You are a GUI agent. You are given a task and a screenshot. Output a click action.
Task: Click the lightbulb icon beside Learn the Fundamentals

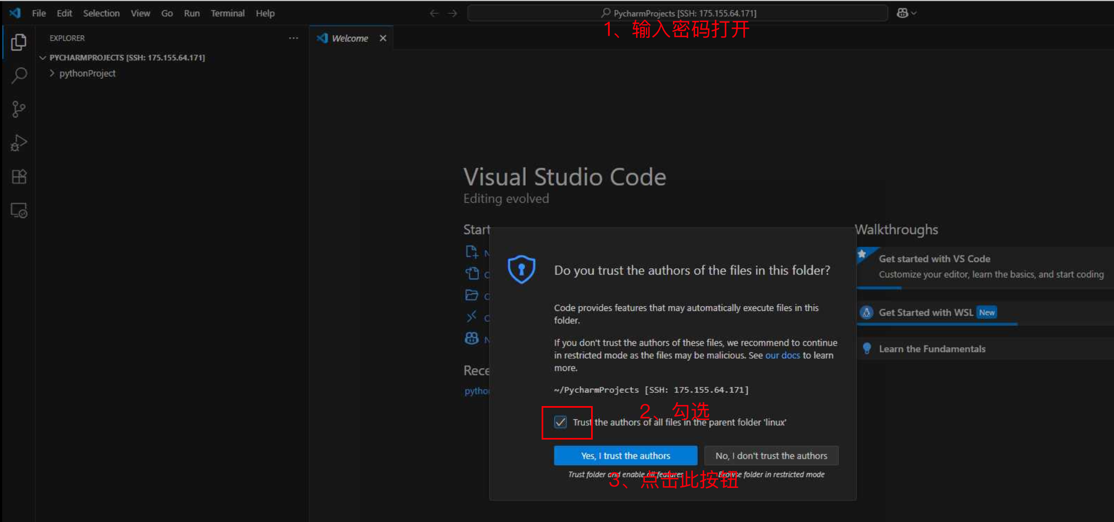click(x=867, y=348)
